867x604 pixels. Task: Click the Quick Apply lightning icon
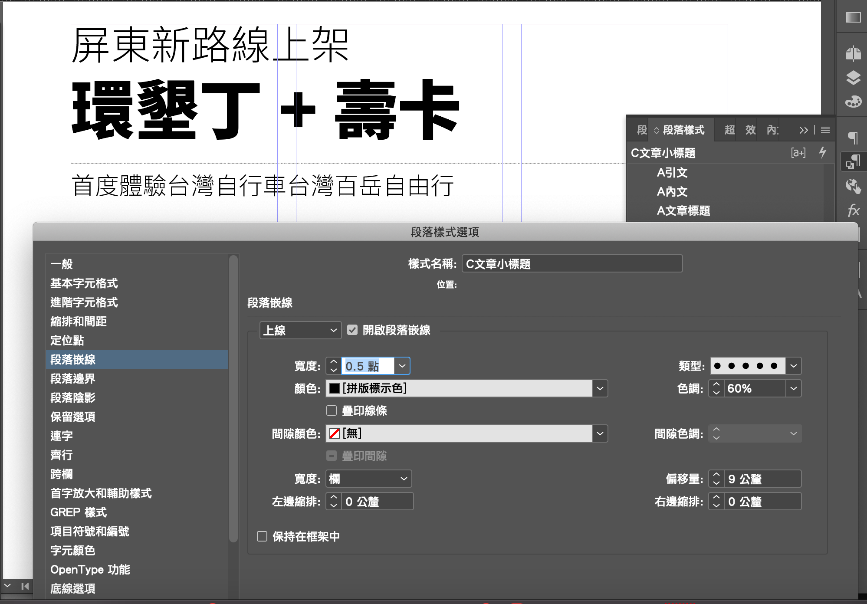[x=823, y=152]
